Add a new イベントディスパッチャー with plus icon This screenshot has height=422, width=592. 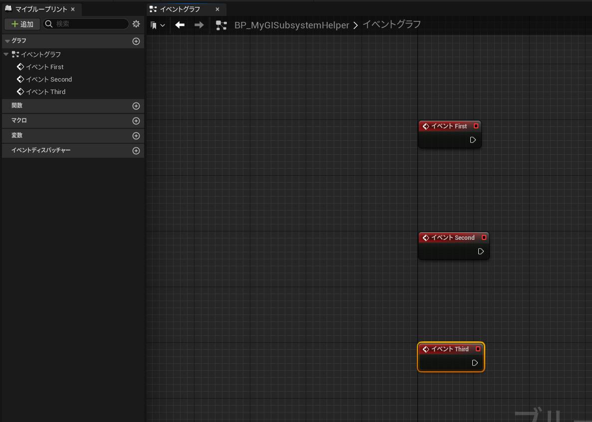click(x=136, y=151)
